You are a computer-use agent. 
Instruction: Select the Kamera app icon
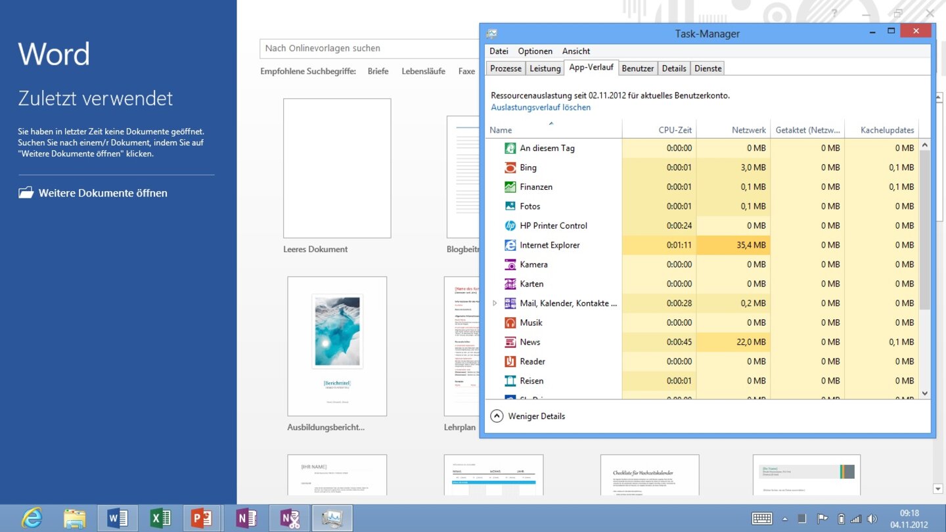pyautogui.click(x=510, y=264)
